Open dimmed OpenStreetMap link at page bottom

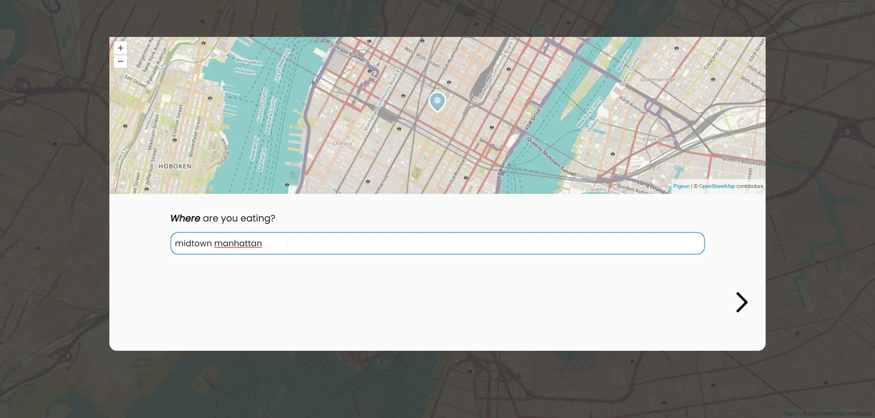pyautogui.click(x=826, y=414)
